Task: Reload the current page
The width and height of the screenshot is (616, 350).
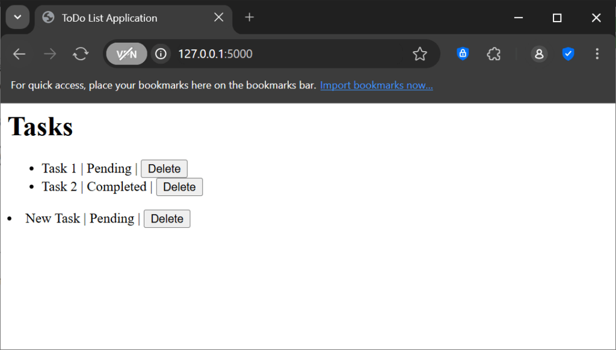Action: (81, 54)
